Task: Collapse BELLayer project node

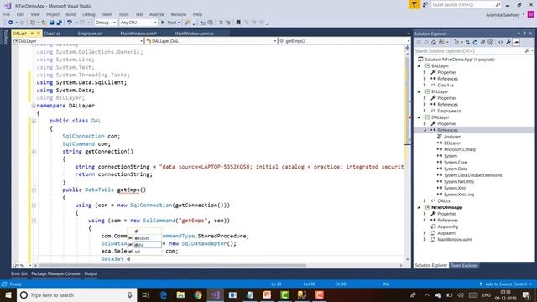Action: tap(419, 91)
